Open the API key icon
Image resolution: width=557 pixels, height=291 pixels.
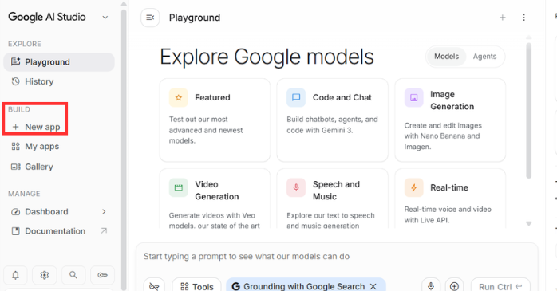pyautogui.click(x=102, y=275)
